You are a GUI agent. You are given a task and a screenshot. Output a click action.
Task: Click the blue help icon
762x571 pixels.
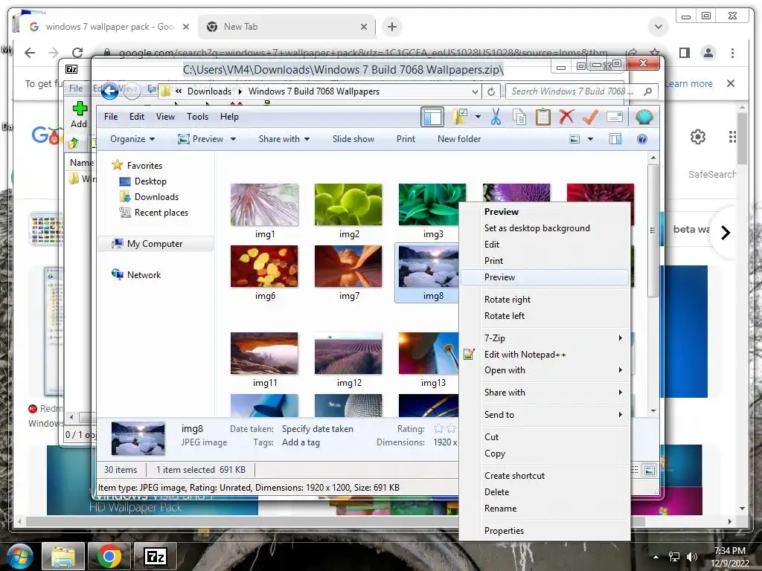click(642, 139)
